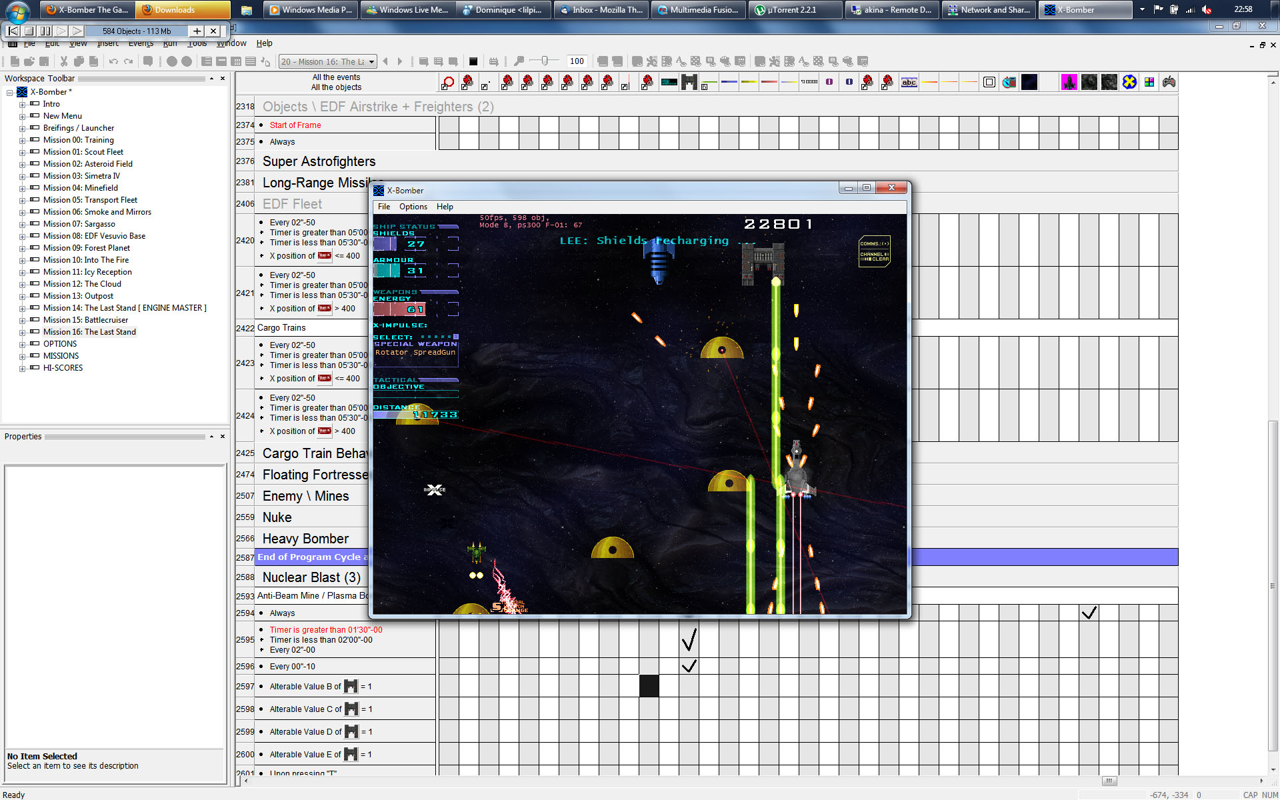Select the teal display object column icon
Image resolution: width=1280 pixels, height=800 pixels.
click(x=669, y=82)
